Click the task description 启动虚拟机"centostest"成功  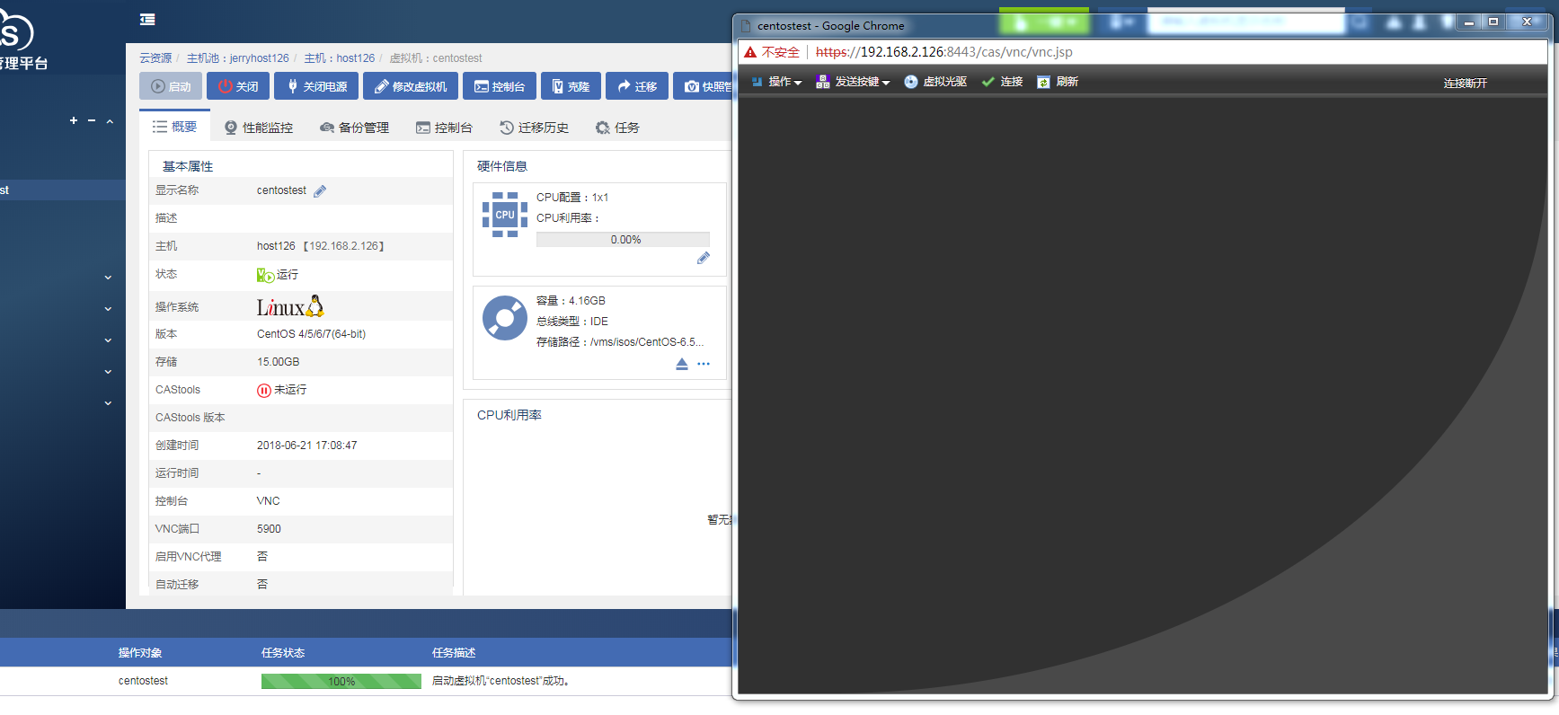(500, 681)
